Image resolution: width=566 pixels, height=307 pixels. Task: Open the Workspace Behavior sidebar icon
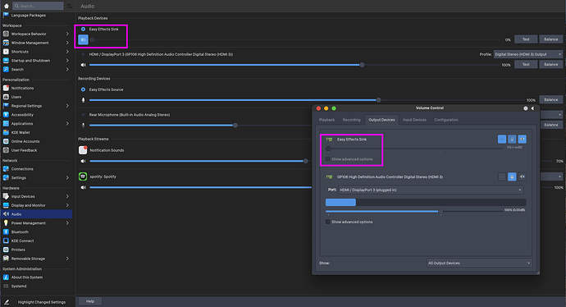pyautogui.click(x=6, y=34)
